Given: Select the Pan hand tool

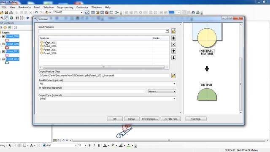Looking at the screenshot, I should 7,18.
